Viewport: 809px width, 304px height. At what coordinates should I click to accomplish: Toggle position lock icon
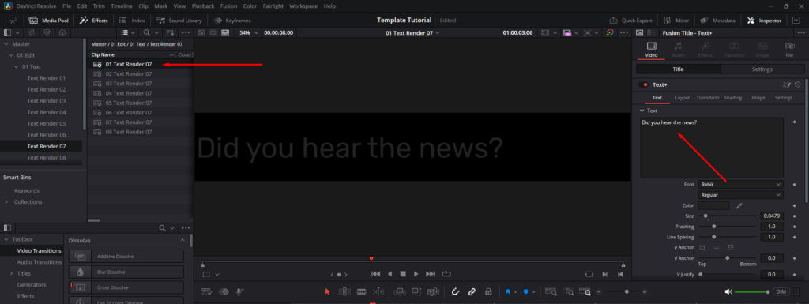click(x=487, y=291)
